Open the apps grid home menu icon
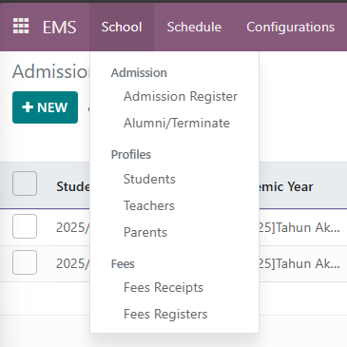The image size is (347, 347). click(x=21, y=26)
